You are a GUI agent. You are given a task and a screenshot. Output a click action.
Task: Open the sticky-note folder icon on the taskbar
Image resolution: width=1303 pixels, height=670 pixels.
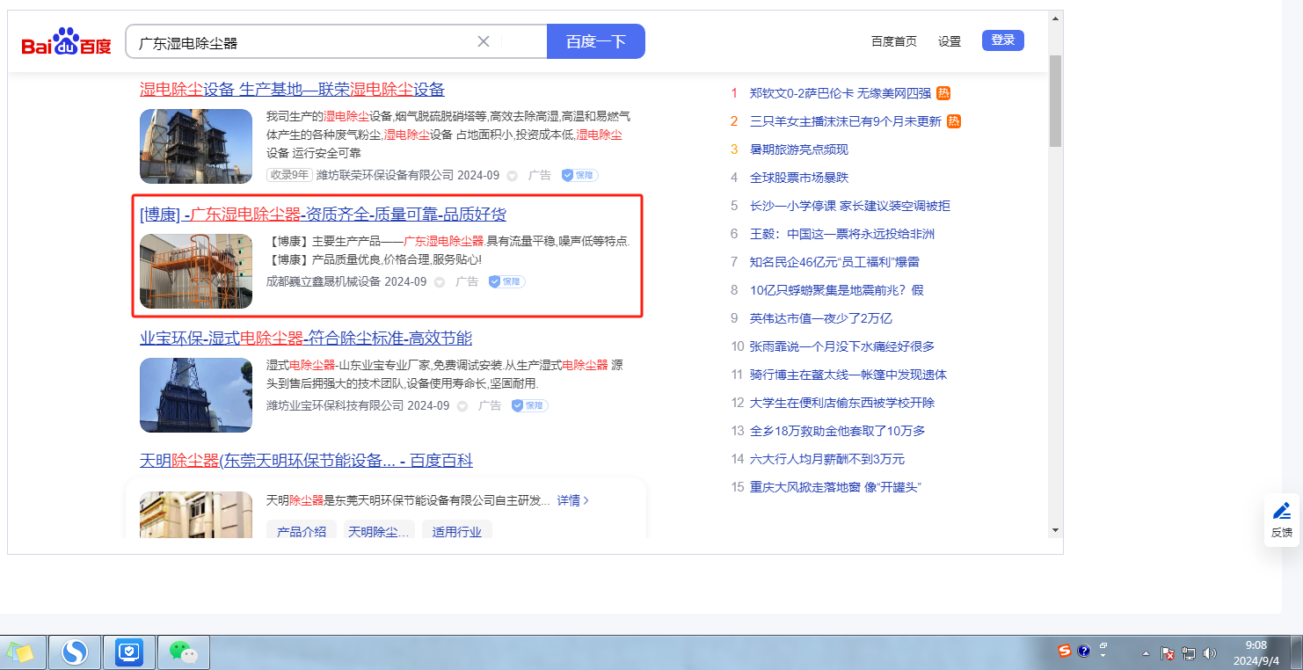tap(20, 652)
